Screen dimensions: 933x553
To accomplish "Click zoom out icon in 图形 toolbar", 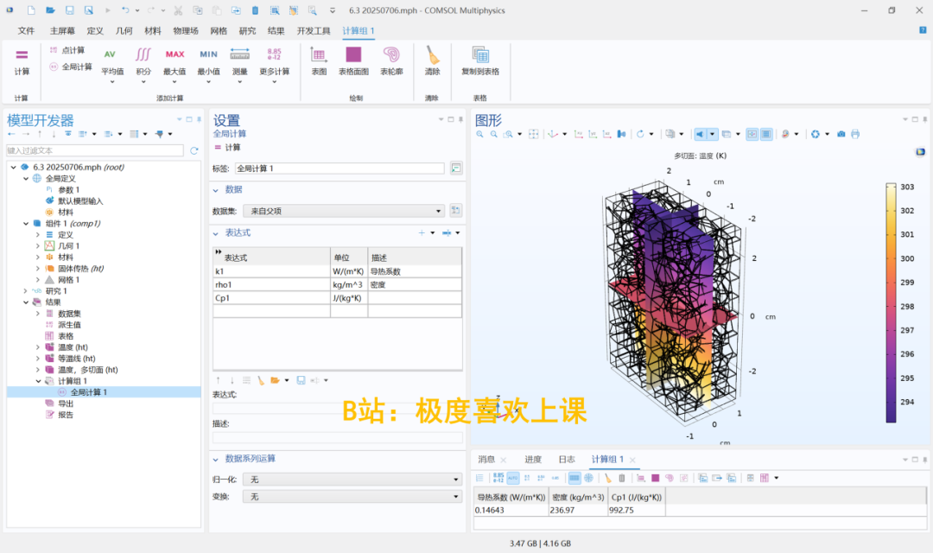I will pos(493,135).
